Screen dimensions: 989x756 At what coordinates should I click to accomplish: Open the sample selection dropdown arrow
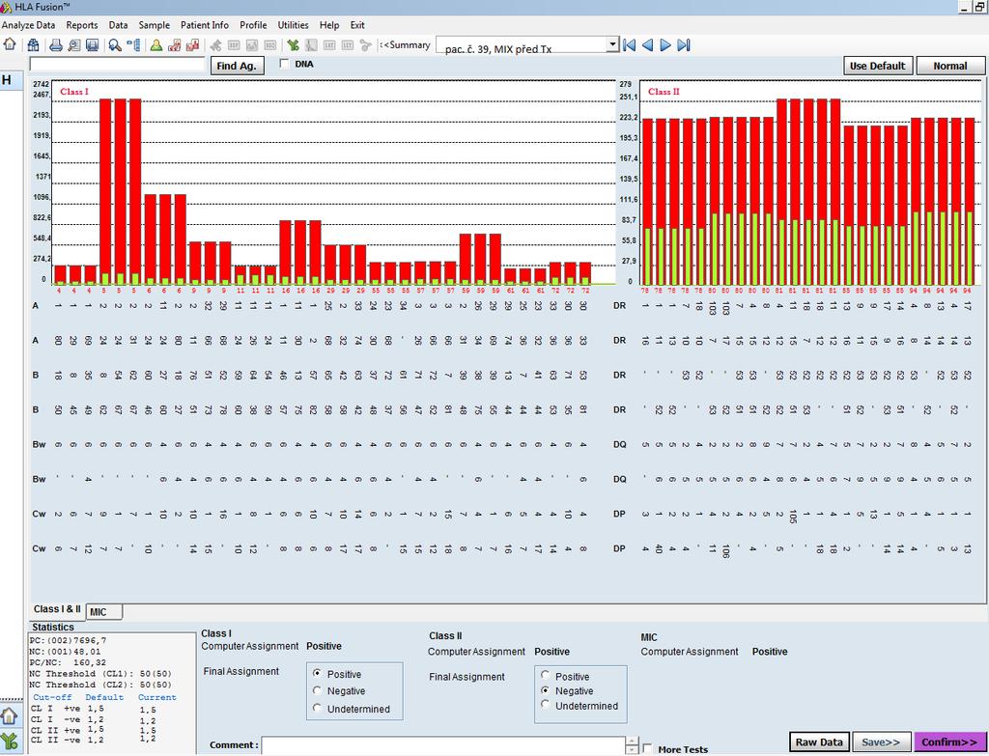(x=612, y=44)
